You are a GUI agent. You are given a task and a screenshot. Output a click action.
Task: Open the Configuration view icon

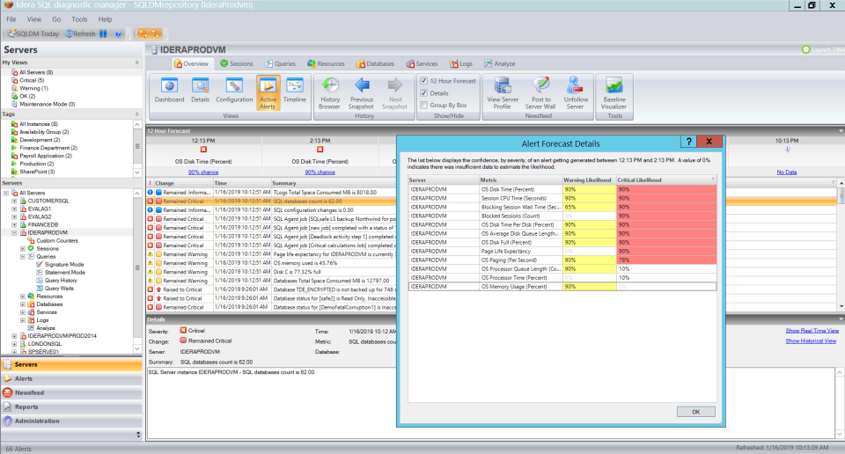[x=234, y=90]
